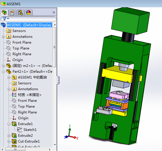Select the Extrude2 feature label
Viewport: 162px width, 151px height.
pyautogui.click(x=25, y=136)
